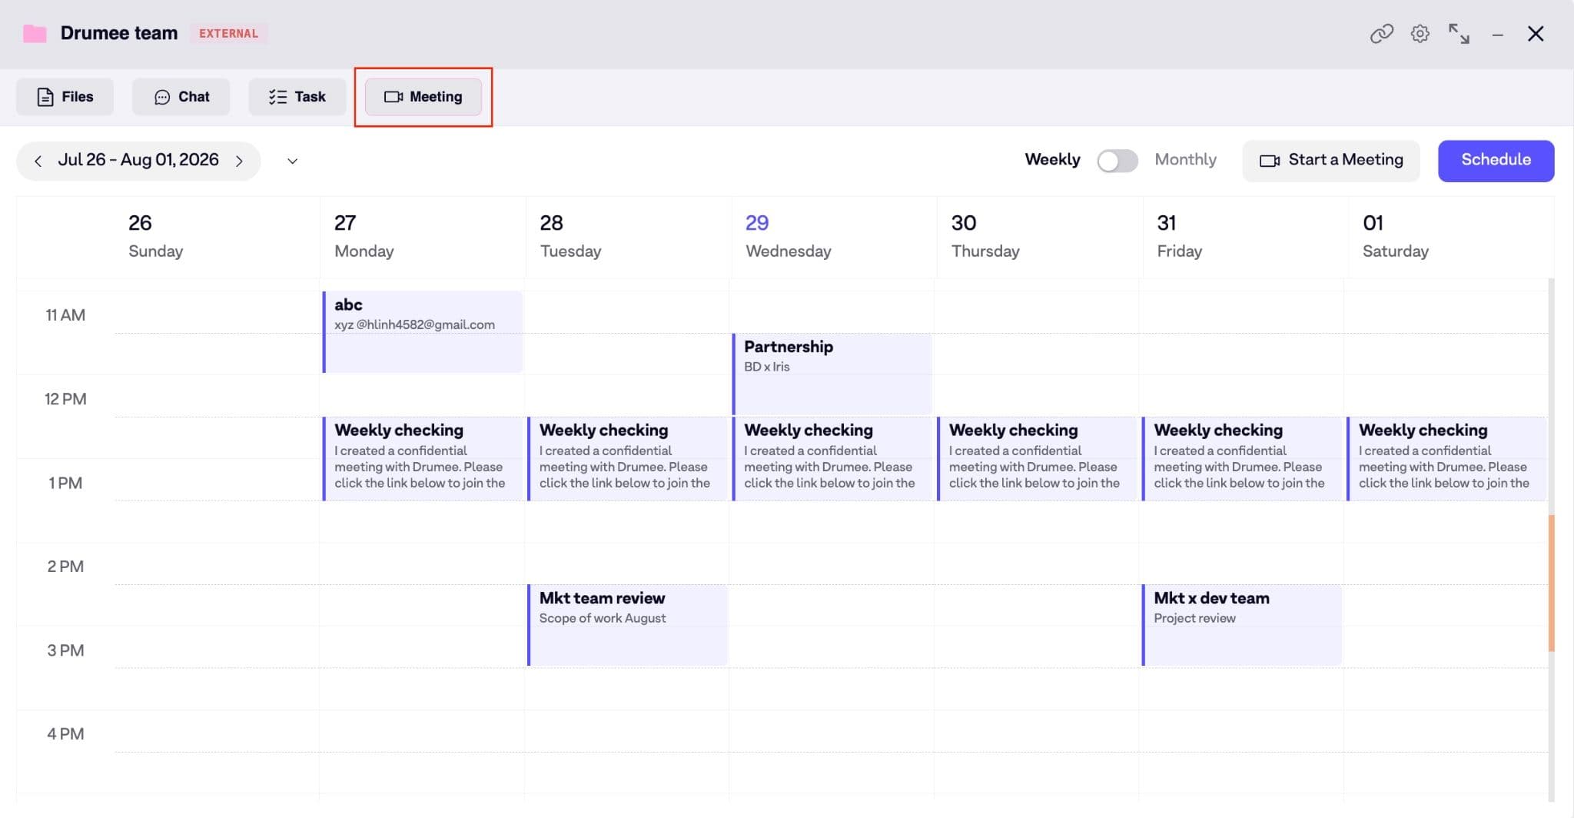Click the 11 AM time label

click(65, 315)
